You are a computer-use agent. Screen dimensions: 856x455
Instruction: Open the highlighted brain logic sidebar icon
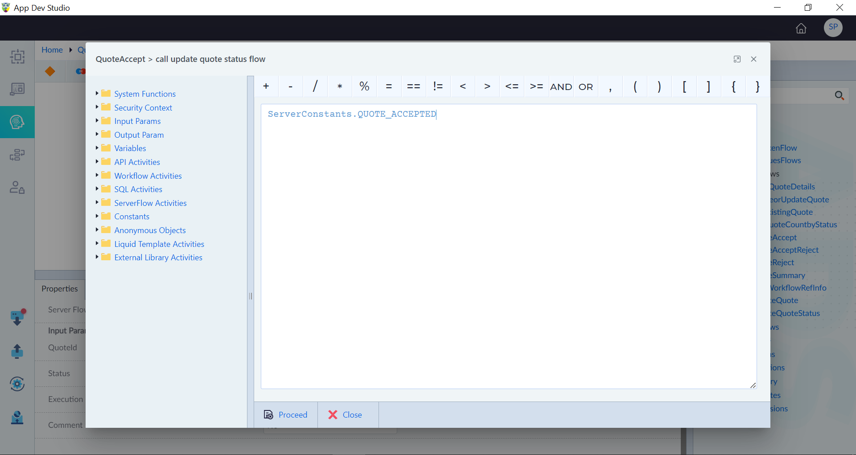pyautogui.click(x=17, y=122)
